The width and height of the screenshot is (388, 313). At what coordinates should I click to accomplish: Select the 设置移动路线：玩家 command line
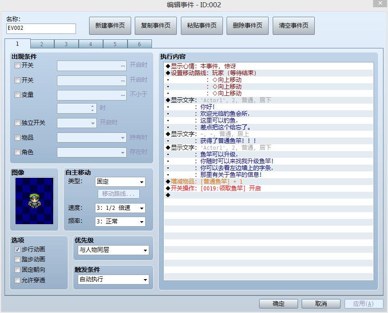pyautogui.click(x=269, y=73)
